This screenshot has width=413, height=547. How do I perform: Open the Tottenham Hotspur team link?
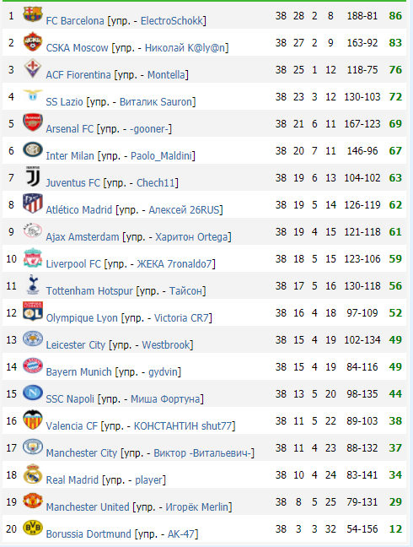point(89,290)
